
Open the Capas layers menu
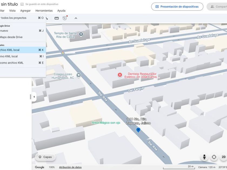pyautogui.click(x=45, y=157)
